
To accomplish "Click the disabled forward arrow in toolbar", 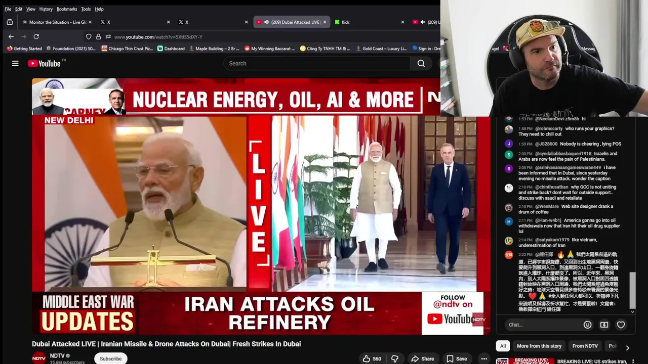I will coord(23,36).
